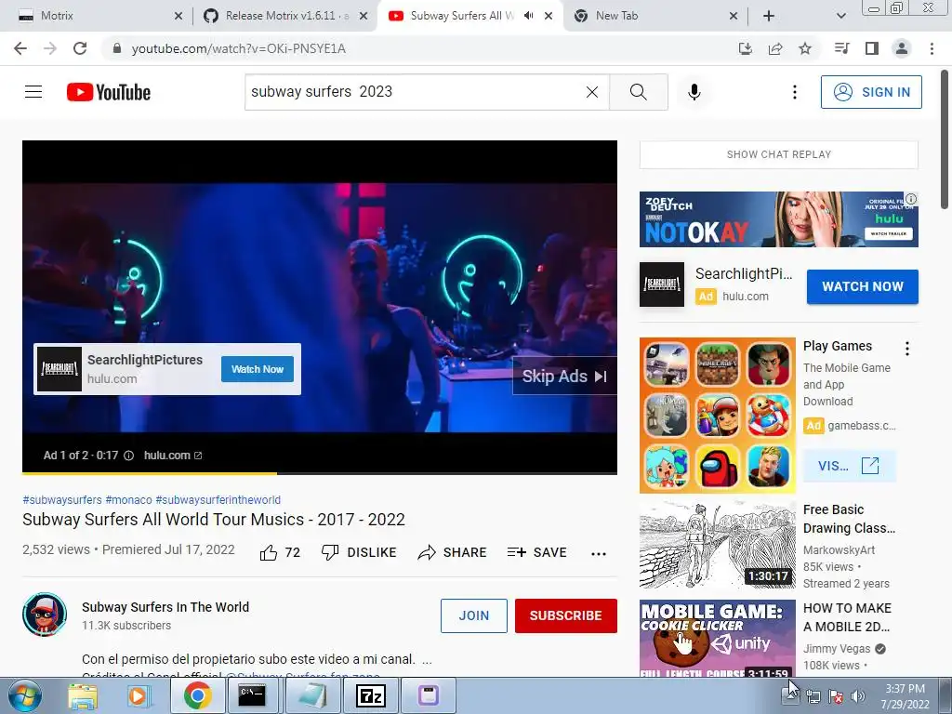Open Windows Explorer from the taskbar
Viewport: 952px width, 714px height.
83,695
